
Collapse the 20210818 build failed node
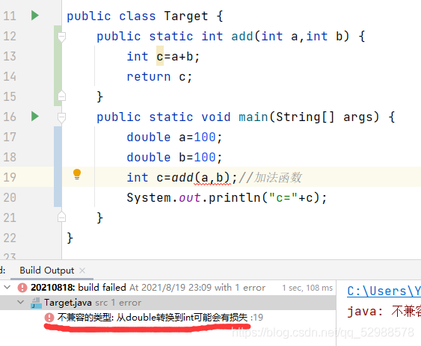point(7,287)
